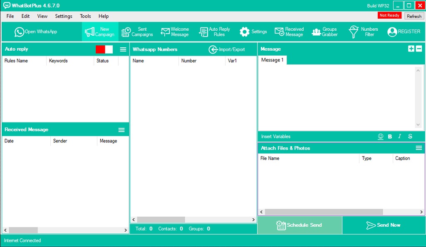Viewport: 426px width, 247px height.
Task: Click the Name column header in Whatsapp Numbers
Action: 154,61
